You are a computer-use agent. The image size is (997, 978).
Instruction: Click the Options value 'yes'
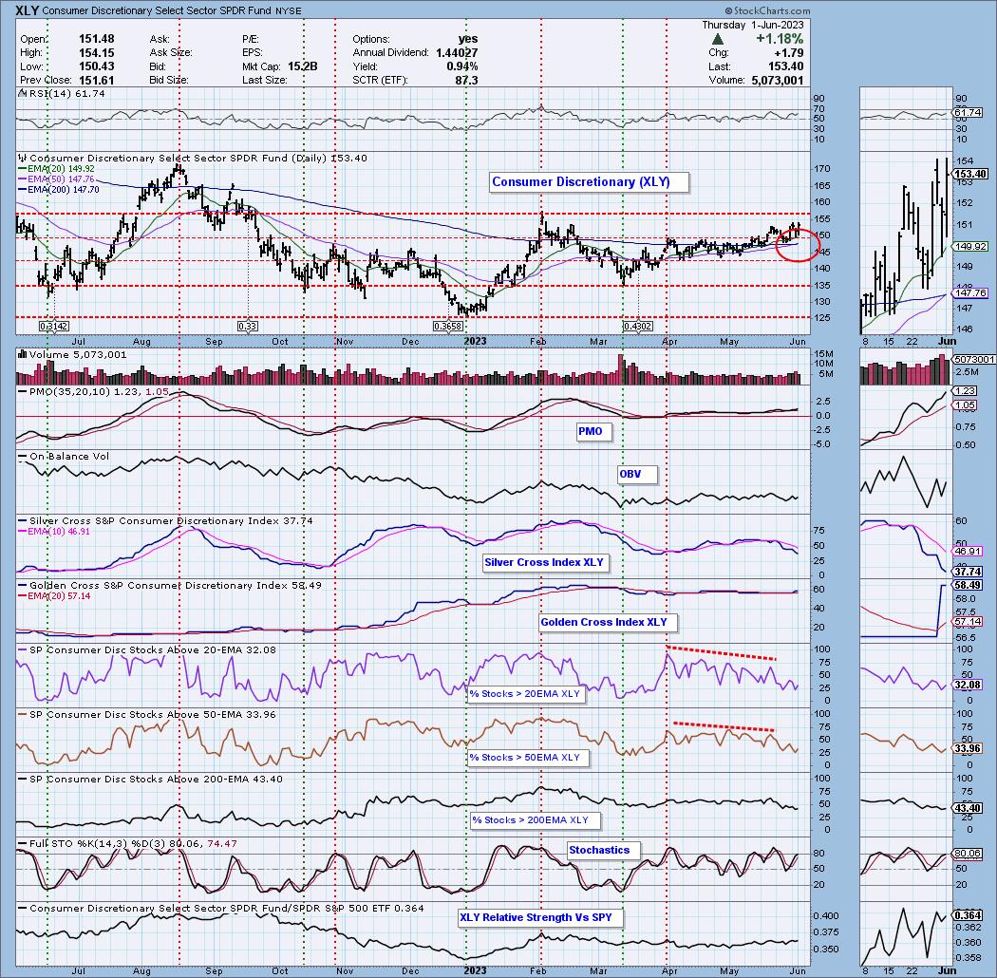tap(468, 40)
